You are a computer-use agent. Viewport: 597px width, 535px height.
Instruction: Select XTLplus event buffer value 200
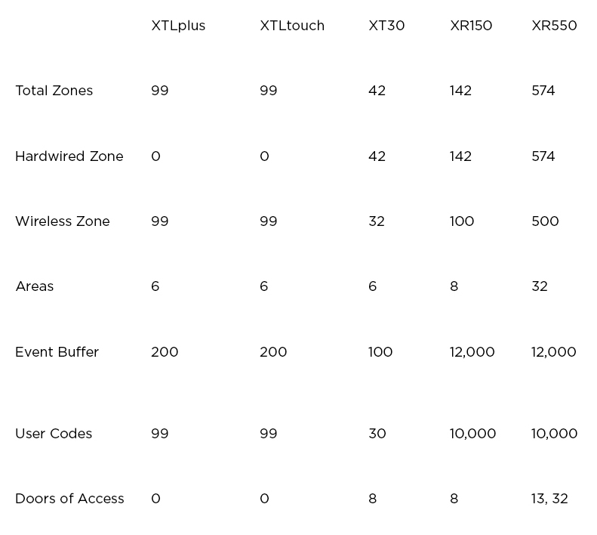165,352
